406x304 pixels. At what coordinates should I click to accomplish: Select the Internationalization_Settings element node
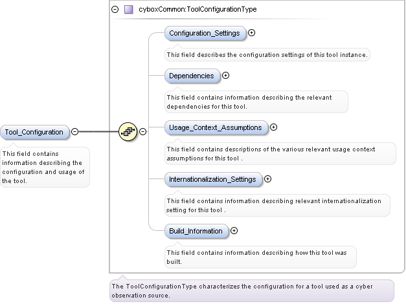tap(212, 179)
